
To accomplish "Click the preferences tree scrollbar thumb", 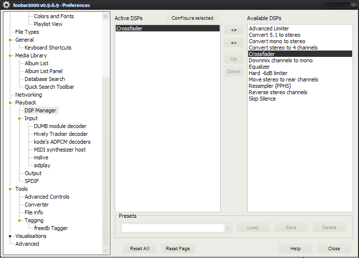I will pos(105,162).
